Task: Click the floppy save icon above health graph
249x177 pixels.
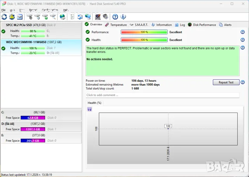Action: coord(89,109)
